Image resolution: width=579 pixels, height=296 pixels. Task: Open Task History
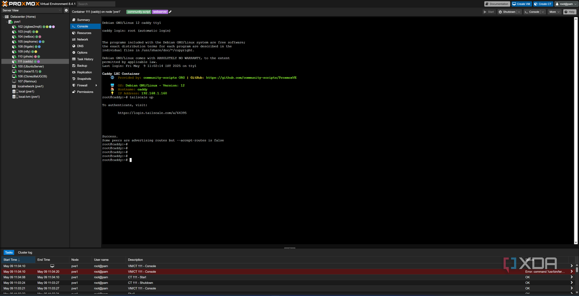(x=85, y=59)
